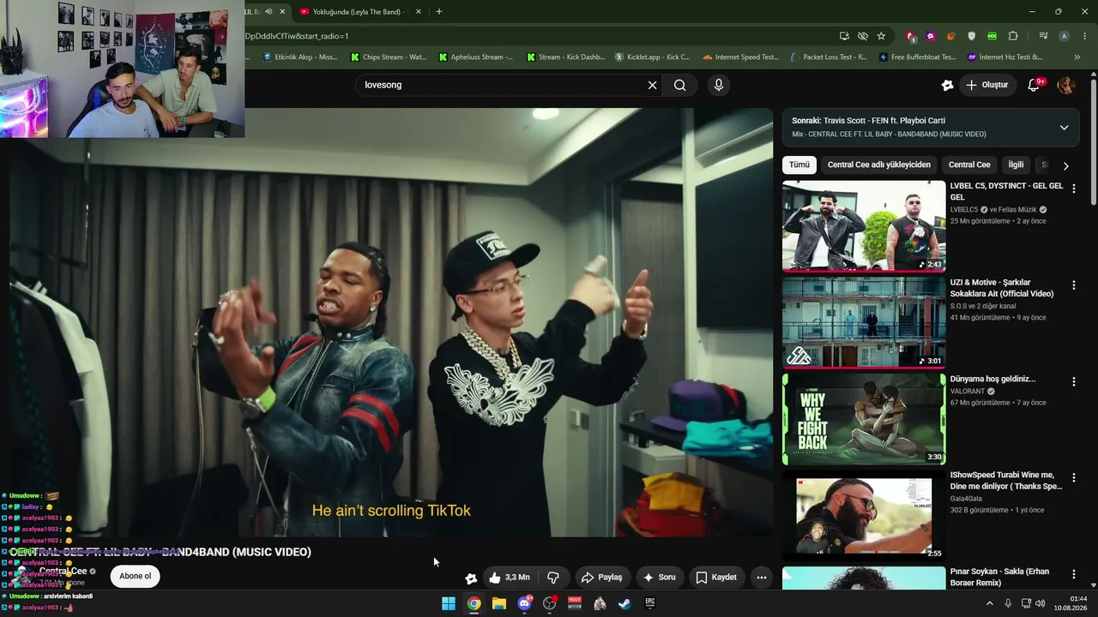Open Discord from the taskbar

524,603
